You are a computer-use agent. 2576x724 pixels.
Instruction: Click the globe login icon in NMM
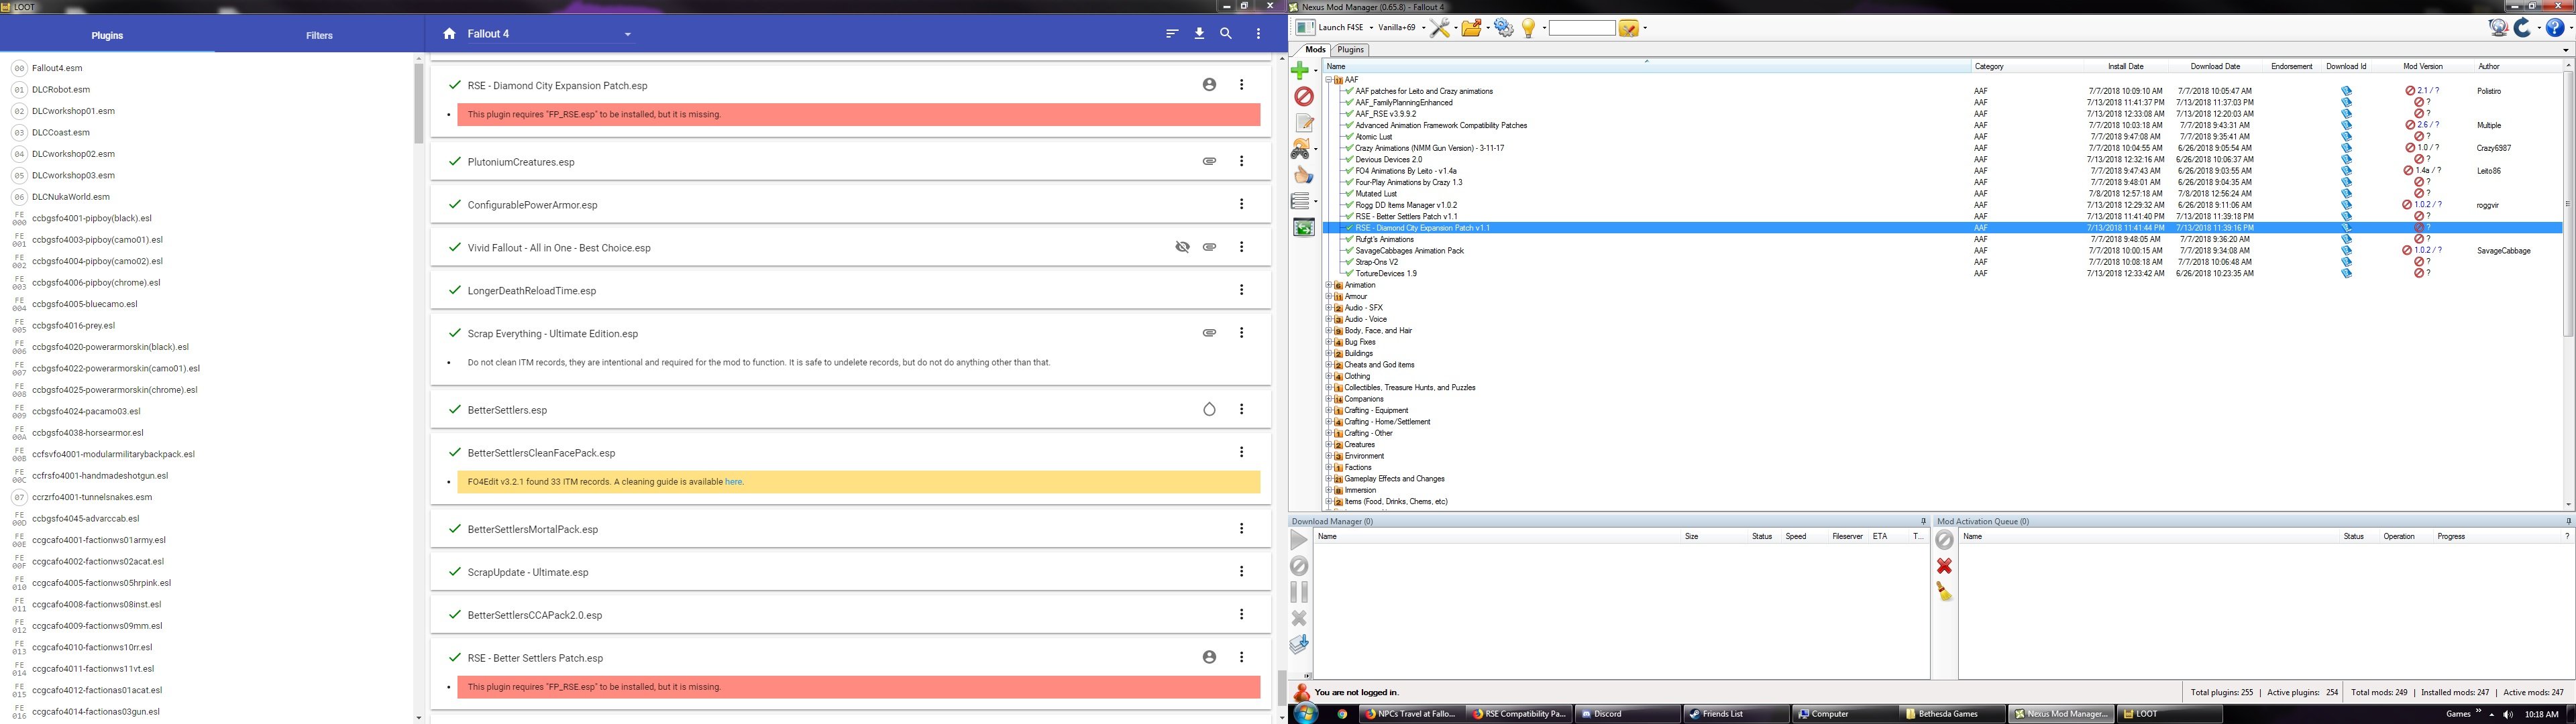2498,28
